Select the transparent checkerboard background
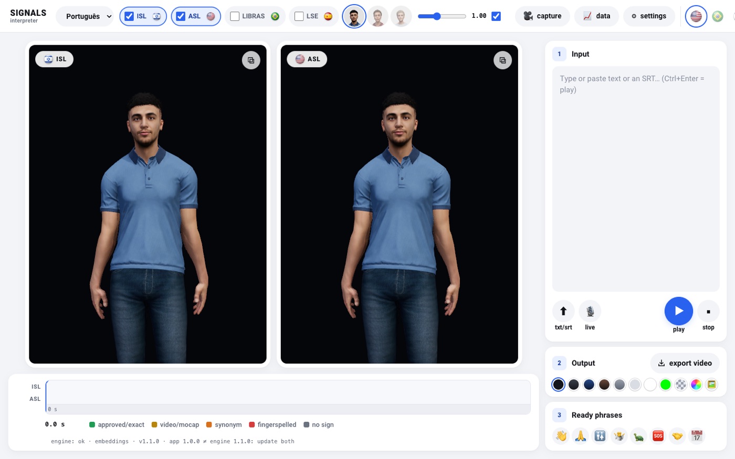This screenshot has height=459, width=735. (x=681, y=385)
